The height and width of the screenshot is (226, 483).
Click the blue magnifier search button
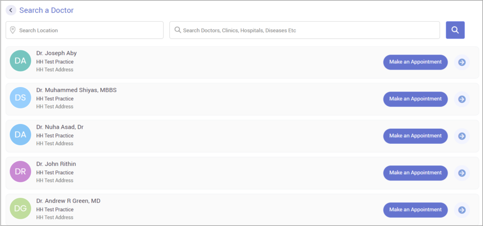pos(455,30)
